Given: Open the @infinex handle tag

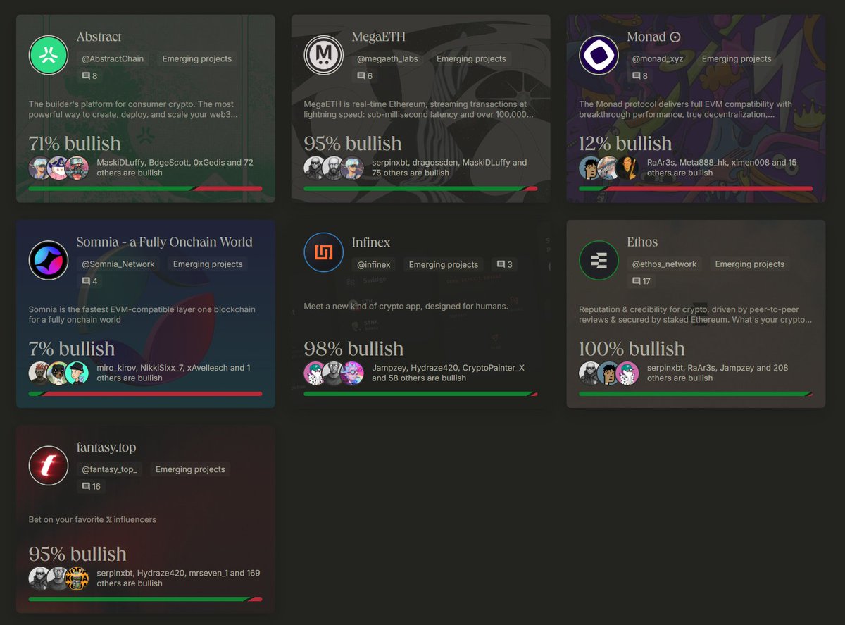Looking at the screenshot, I should [x=374, y=264].
